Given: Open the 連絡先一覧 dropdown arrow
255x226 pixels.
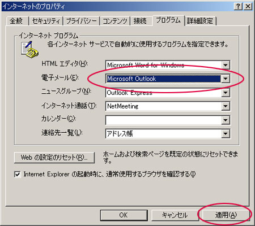Looking at the screenshot, I should coord(226,134).
